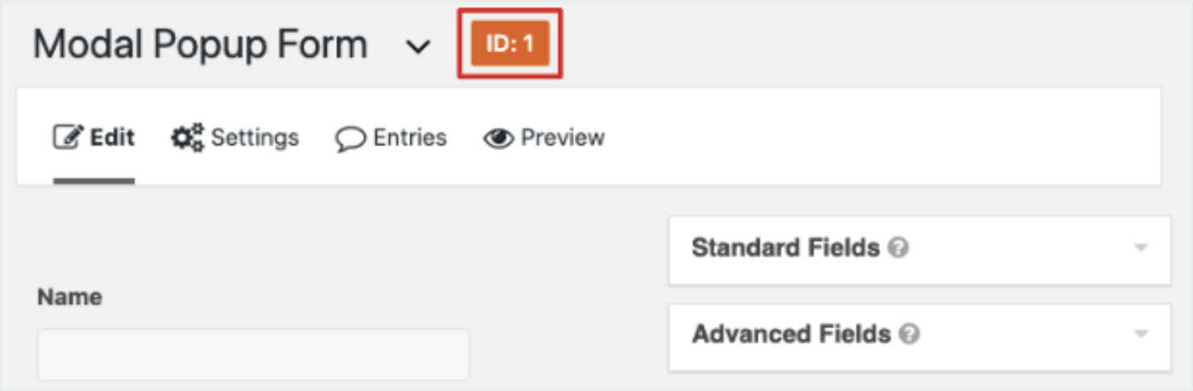Expand the Advanced Fields panel arrow
The image size is (1193, 391).
pyautogui.click(x=1141, y=334)
